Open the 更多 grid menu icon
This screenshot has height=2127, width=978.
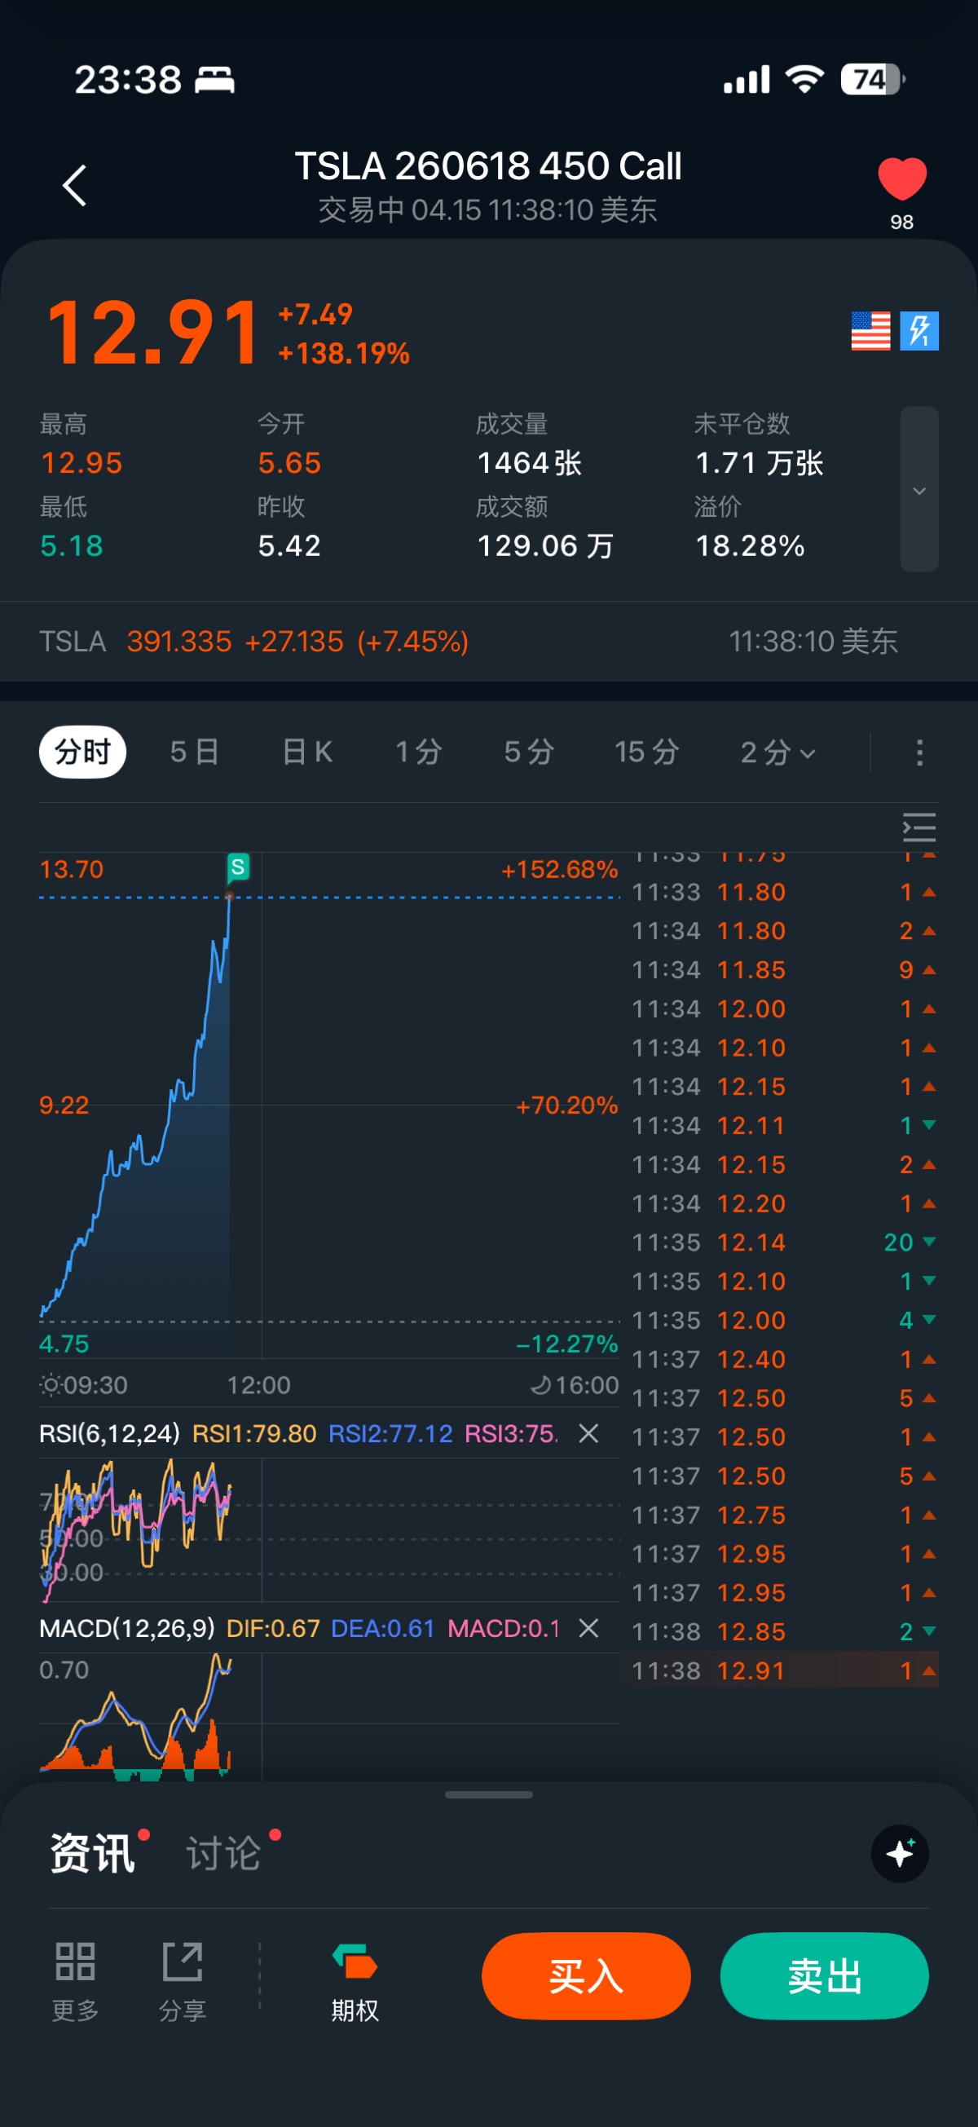pos(75,1961)
